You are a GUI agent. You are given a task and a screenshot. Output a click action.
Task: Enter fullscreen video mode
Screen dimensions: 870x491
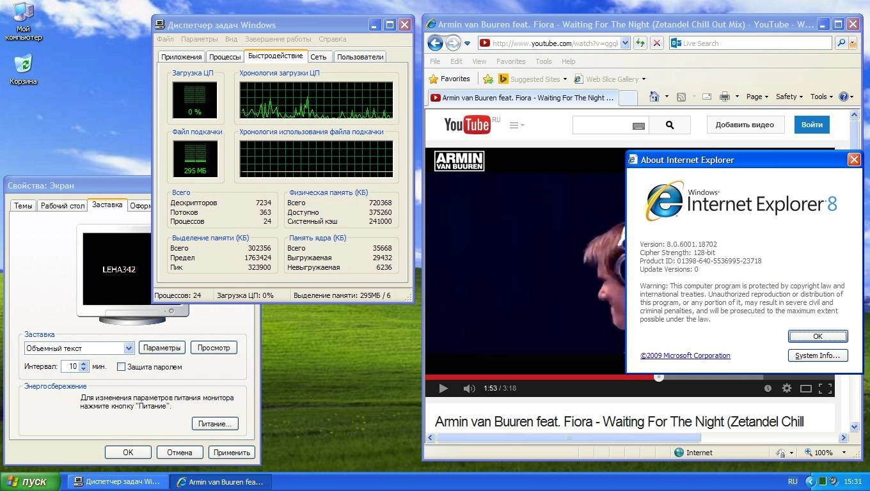coord(825,388)
